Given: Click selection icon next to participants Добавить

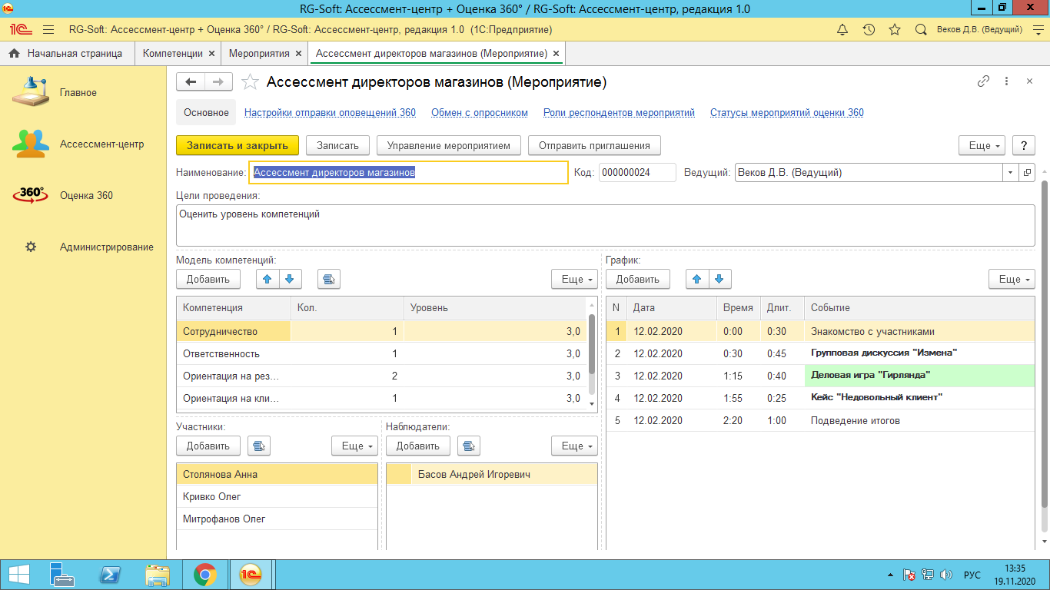Looking at the screenshot, I should (259, 446).
